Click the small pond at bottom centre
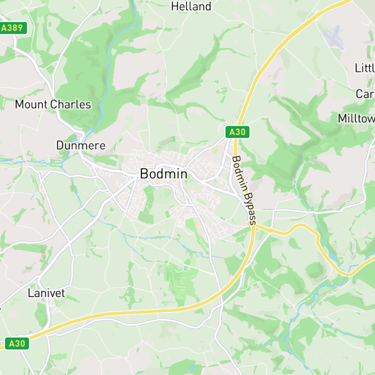 (192, 368)
